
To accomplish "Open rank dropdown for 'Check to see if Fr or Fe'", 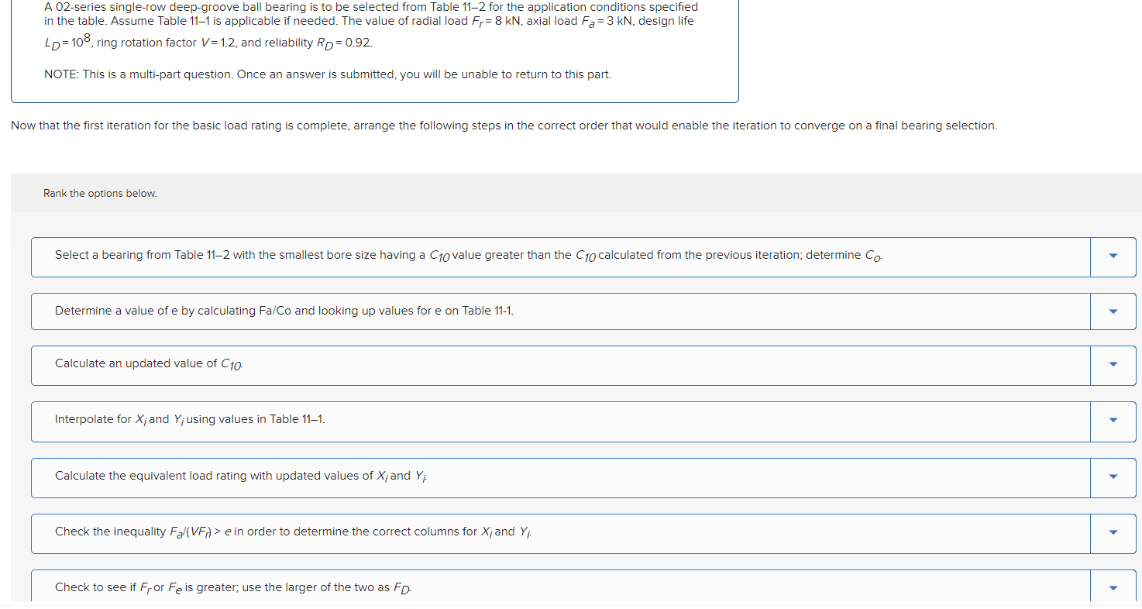I will (x=1113, y=588).
